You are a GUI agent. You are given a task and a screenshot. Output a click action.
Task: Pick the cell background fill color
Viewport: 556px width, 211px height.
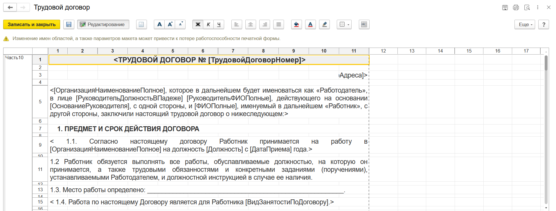[x=296, y=24]
